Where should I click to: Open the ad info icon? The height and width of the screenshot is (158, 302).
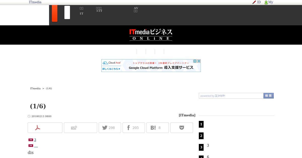[195, 61]
